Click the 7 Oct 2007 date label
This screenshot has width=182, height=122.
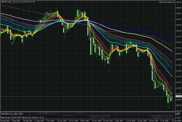[50, 121]
